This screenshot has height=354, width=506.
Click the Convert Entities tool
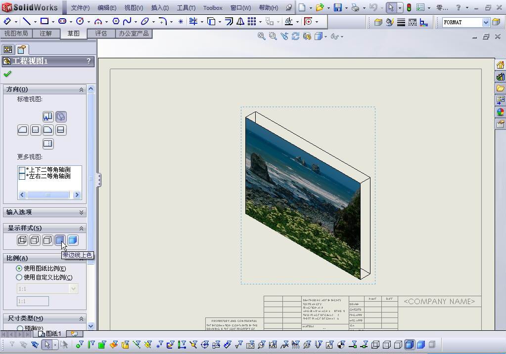click(x=211, y=22)
